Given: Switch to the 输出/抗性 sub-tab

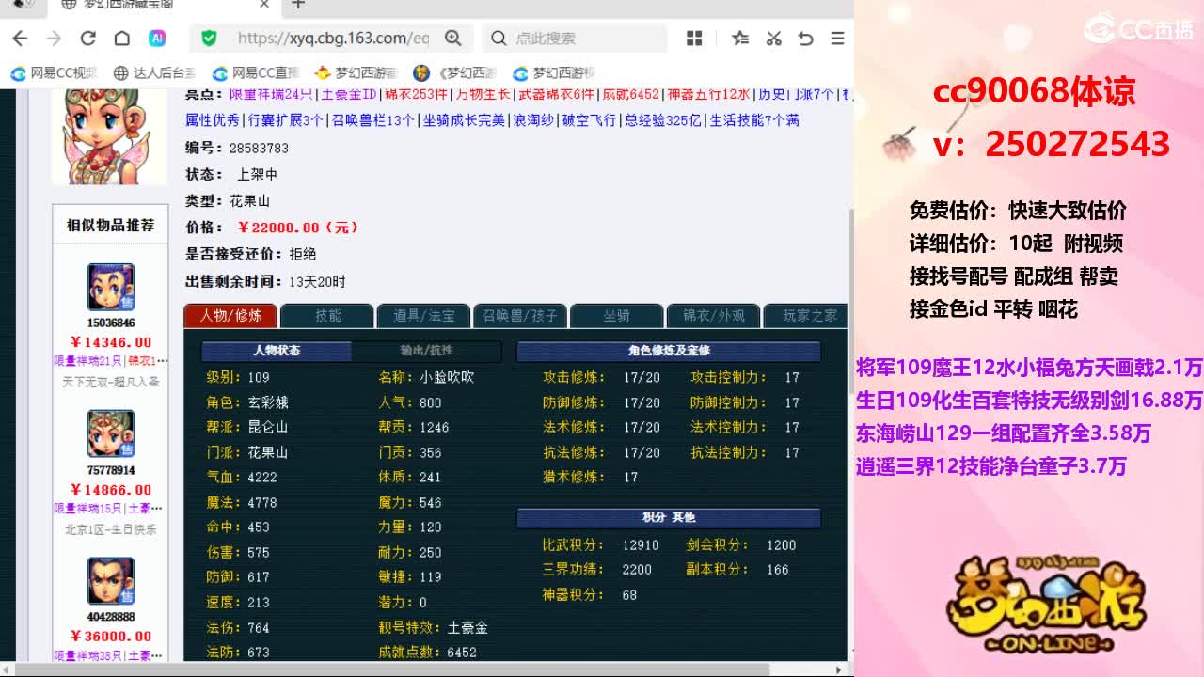Looking at the screenshot, I should click(427, 351).
